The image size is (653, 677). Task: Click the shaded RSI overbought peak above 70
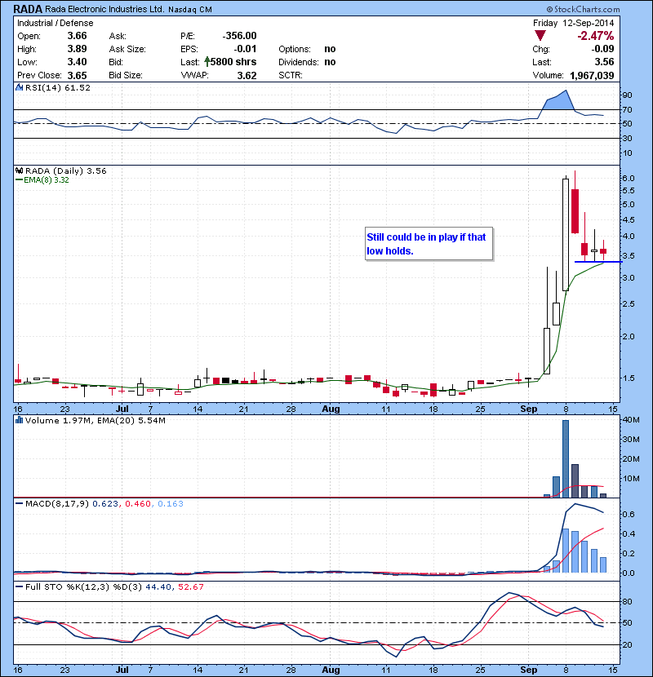[x=561, y=101]
